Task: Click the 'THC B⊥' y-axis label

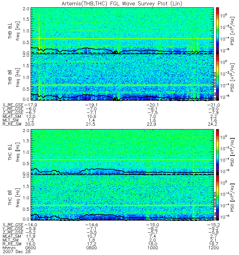Action: tap(10, 152)
